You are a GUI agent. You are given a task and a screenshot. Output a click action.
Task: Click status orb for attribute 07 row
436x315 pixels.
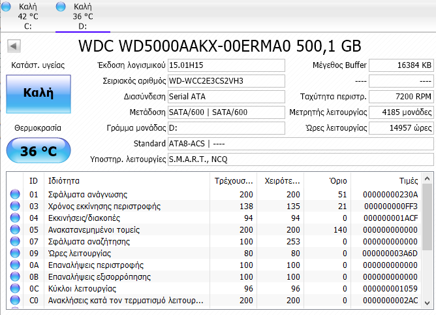coord(15,241)
